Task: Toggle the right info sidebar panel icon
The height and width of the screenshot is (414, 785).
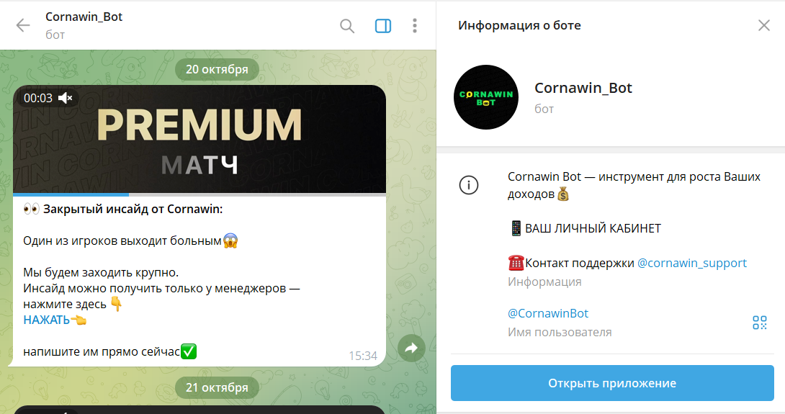Action: [x=383, y=25]
